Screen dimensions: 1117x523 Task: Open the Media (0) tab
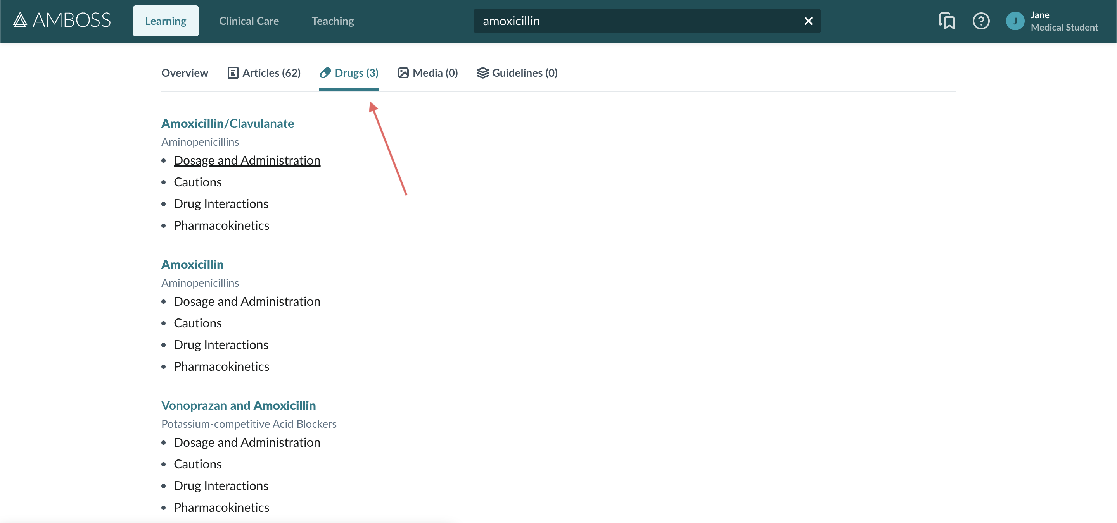[x=428, y=73]
